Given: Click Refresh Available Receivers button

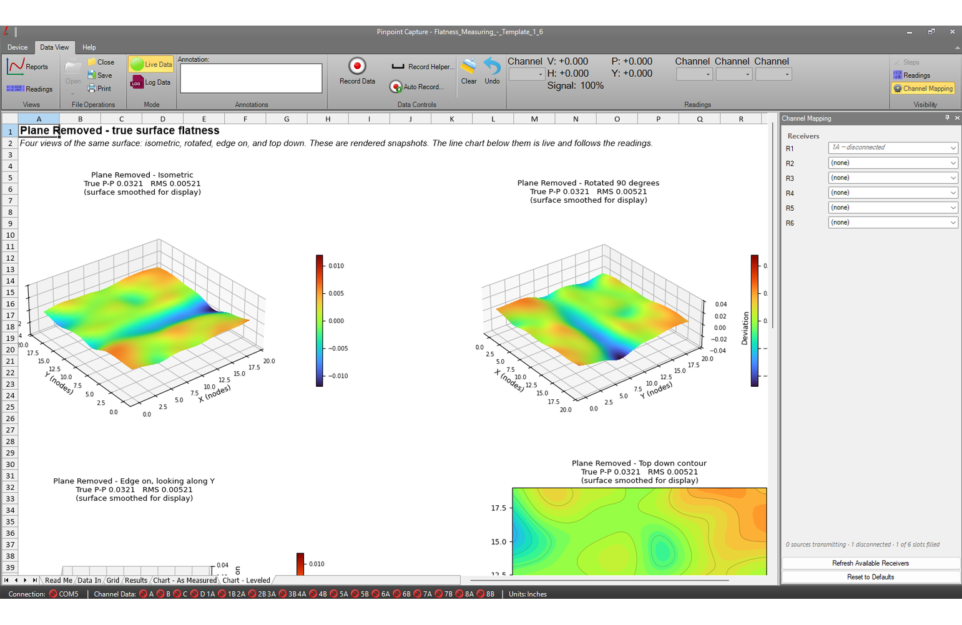Looking at the screenshot, I should (870, 563).
